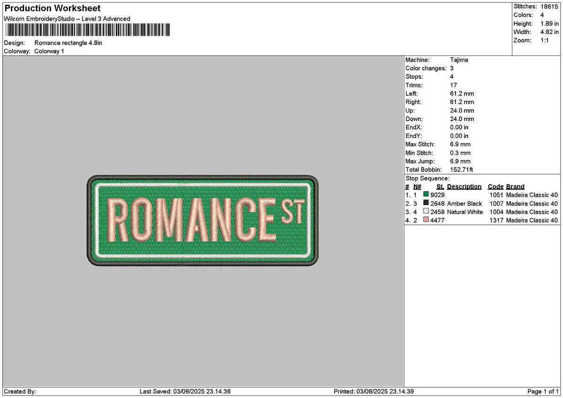Click the Design name Romance rectangle 4.8in
The image size is (563, 398).
pos(68,43)
